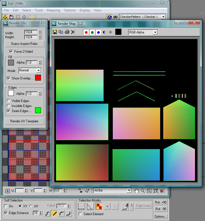Pick the green Seam Edges color swatch
The image size is (205, 221).
[x=38, y=110]
